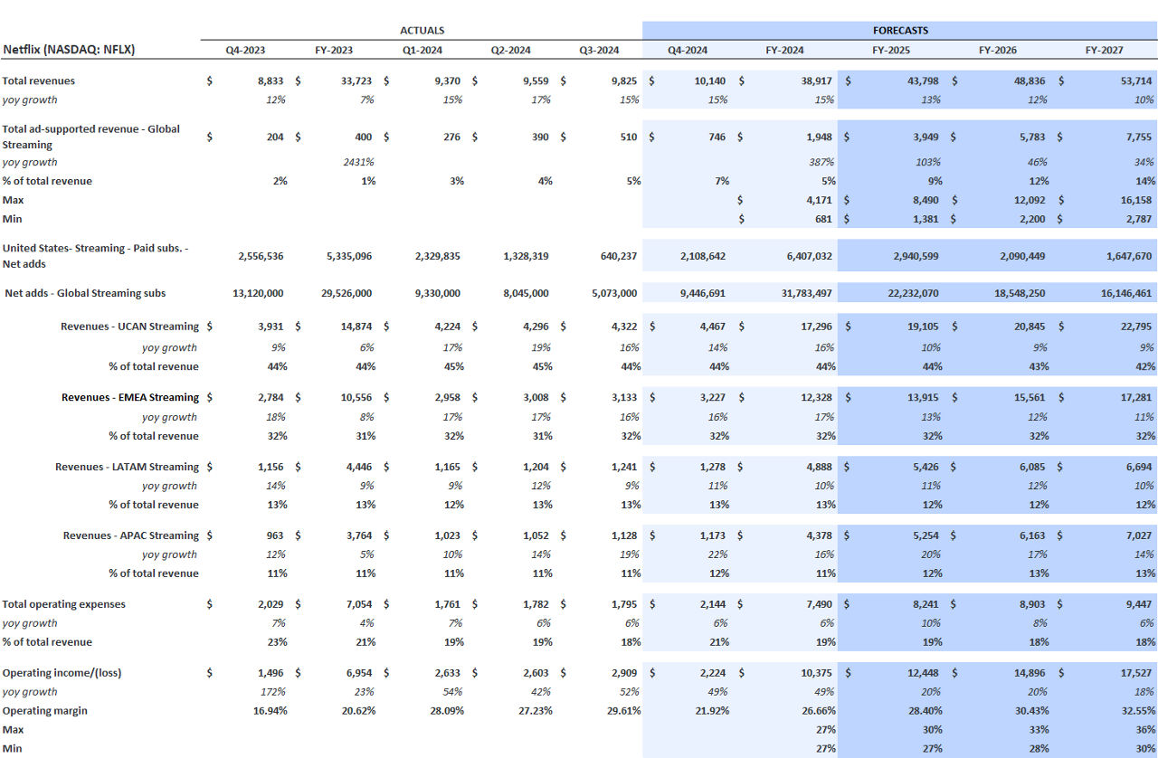
Task: Click ad-supported FY-2027 value 7,755
Action: point(1138,137)
